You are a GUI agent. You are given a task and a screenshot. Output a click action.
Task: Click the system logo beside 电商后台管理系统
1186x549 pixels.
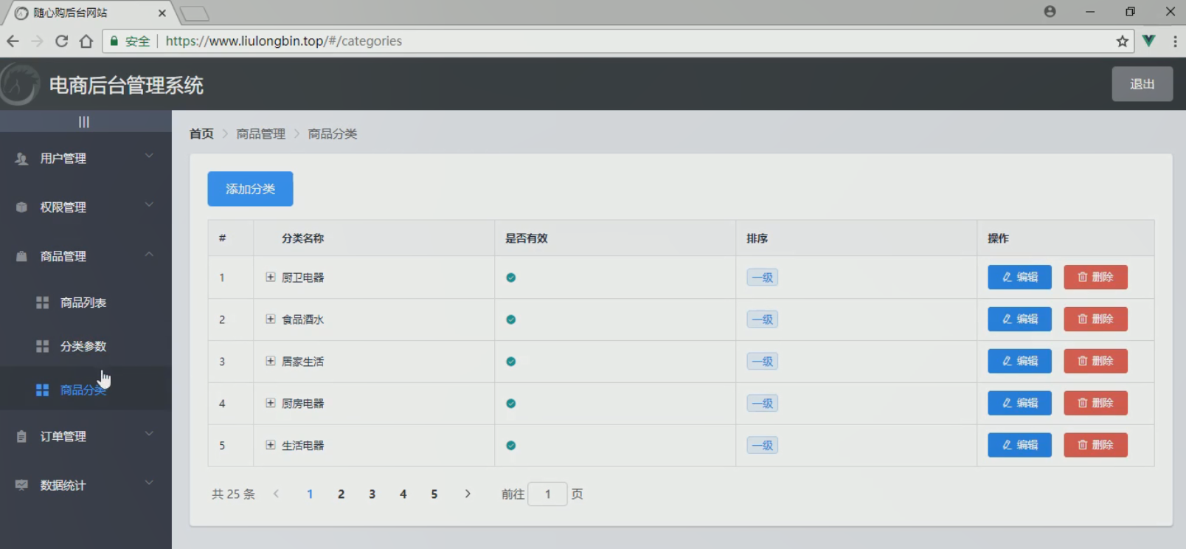[x=20, y=84]
